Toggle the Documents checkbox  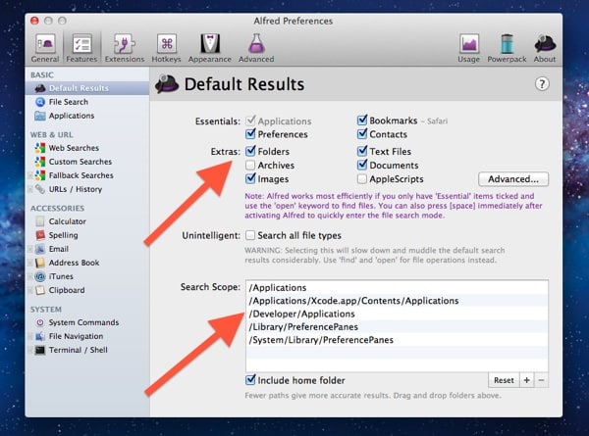(362, 165)
